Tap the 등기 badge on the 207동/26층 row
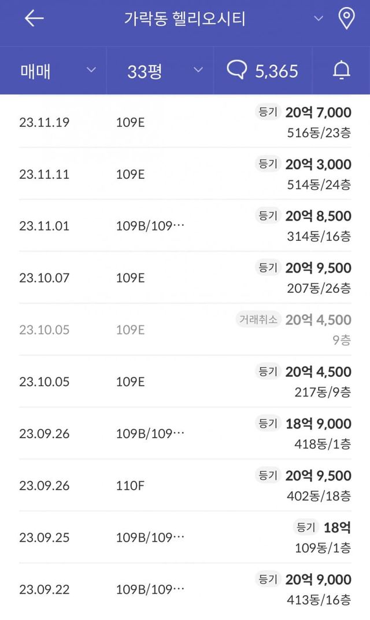The width and height of the screenshot is (370, 620). (268, 267)
